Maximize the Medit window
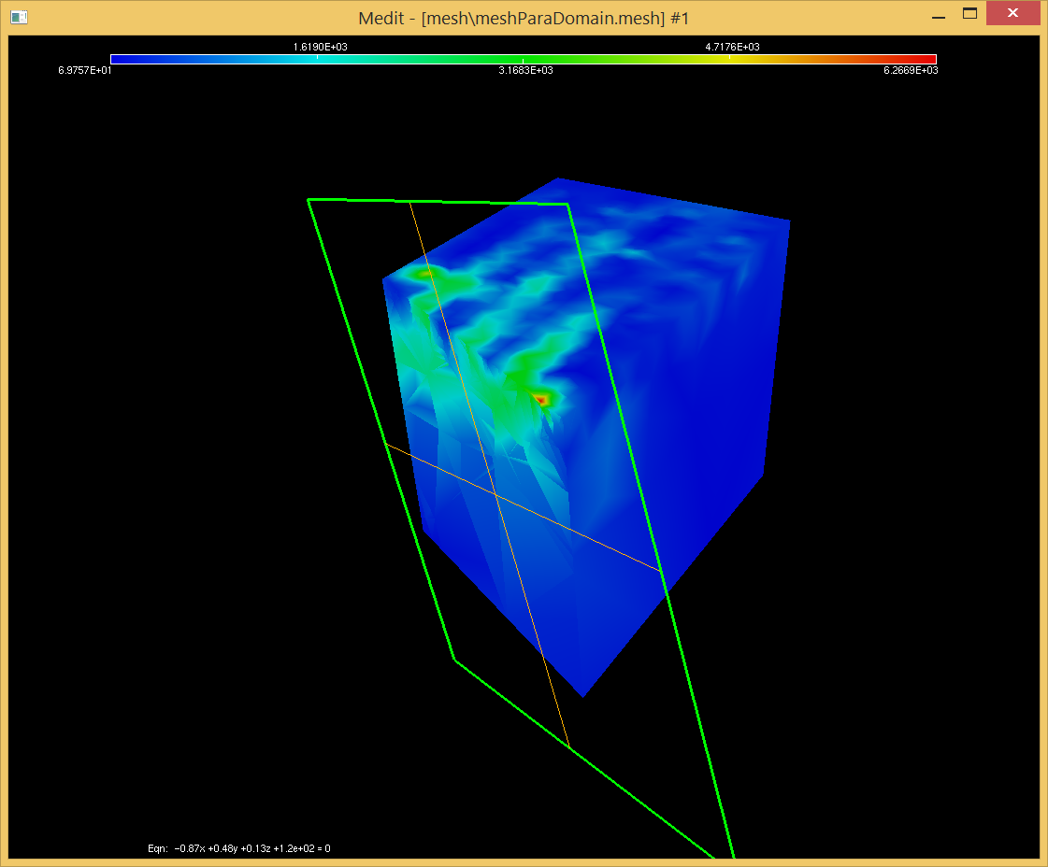Viewport: 1048px width, 867px height. pyautogui.click(x=969, y=13)
